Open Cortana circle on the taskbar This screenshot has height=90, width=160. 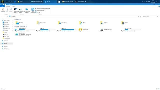pos(6,2)
